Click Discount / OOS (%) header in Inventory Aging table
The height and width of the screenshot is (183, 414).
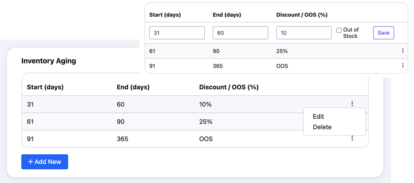point(229,87)
